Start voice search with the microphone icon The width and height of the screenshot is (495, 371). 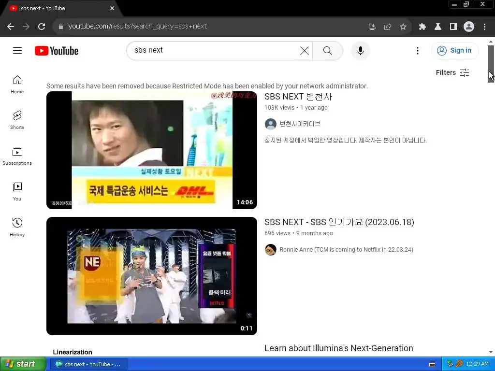click(360, 50)
